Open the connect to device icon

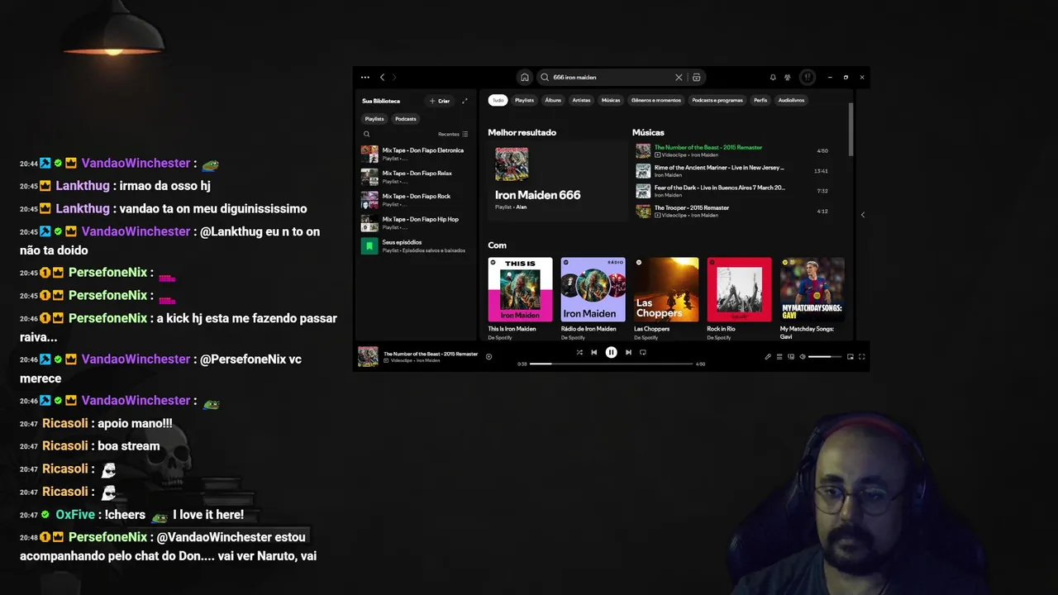click(791, 356)
